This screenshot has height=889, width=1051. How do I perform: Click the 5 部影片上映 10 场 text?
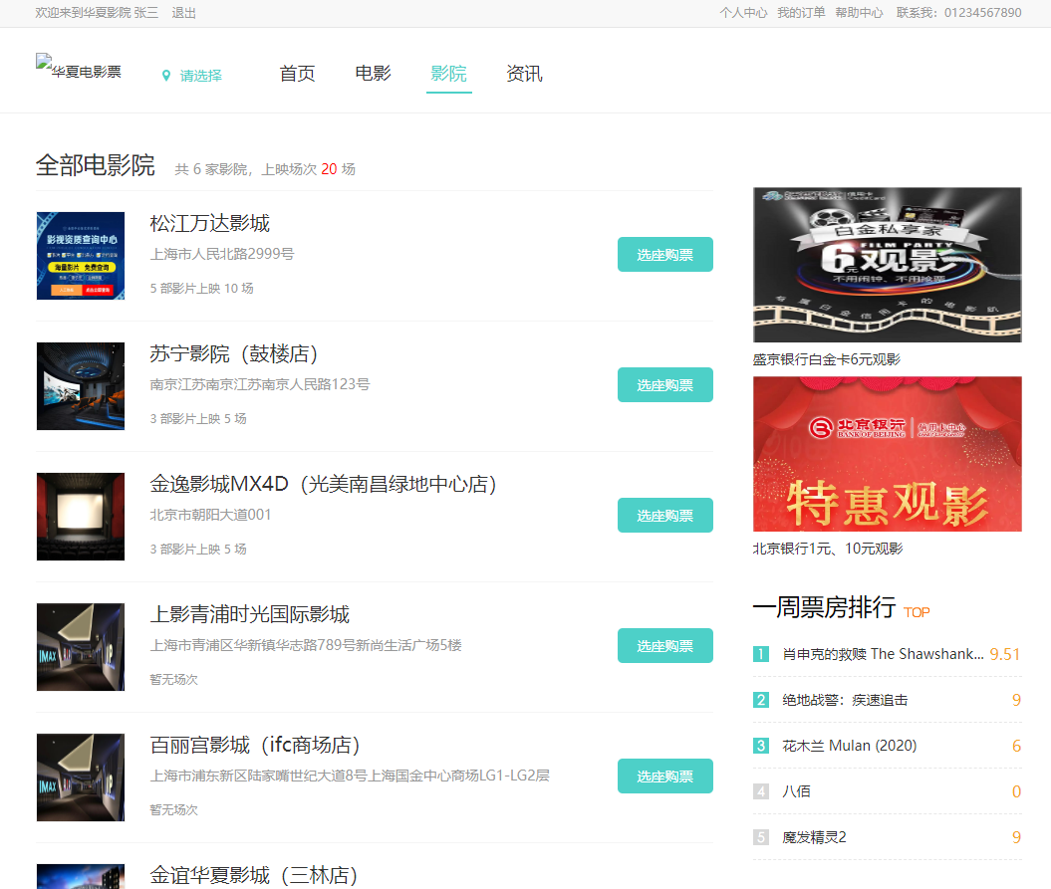point(202,288)
